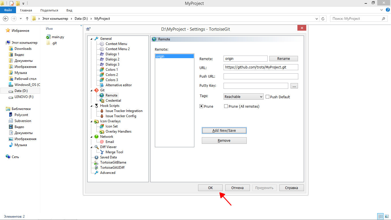Click the Email at-sign icon
Image resolution: width=391 pixels, height=220 pixels.
pyautogui.click(x=102, y=142)
